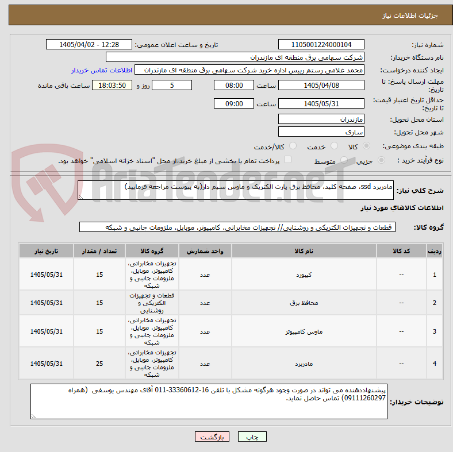Click the general need description textbox

click(x=236, y=190)
